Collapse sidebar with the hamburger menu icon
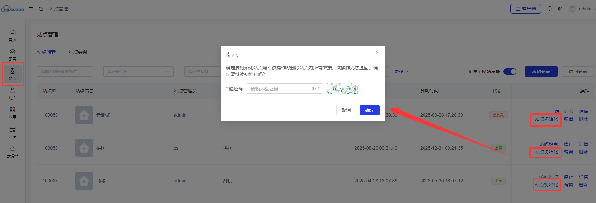The width and height of the screenshot is (596, 203). click(31, 9)
